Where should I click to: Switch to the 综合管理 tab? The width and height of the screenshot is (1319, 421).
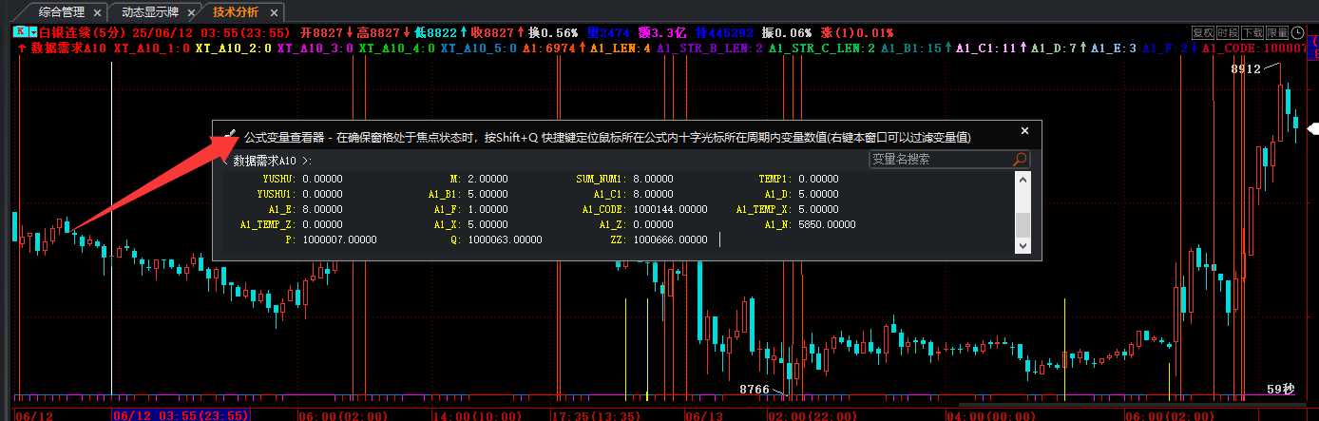coord(62,13)
